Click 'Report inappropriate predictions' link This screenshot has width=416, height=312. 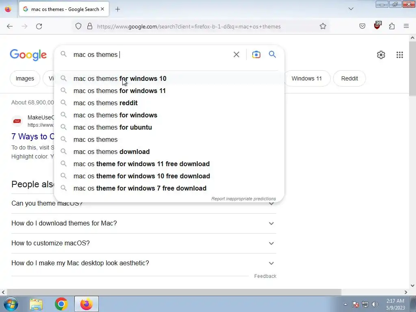(244, 199)
